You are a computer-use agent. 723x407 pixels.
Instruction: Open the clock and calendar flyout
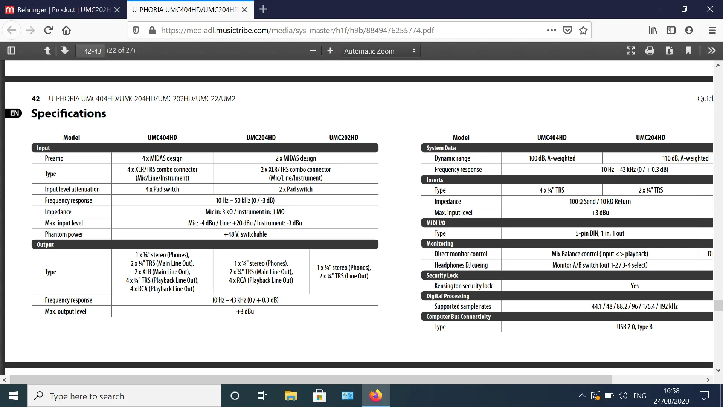[671, 396]
